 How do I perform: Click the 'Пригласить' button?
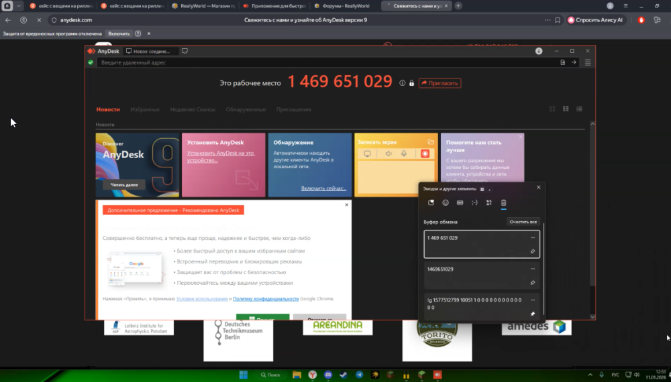click(x=440, y=83)
